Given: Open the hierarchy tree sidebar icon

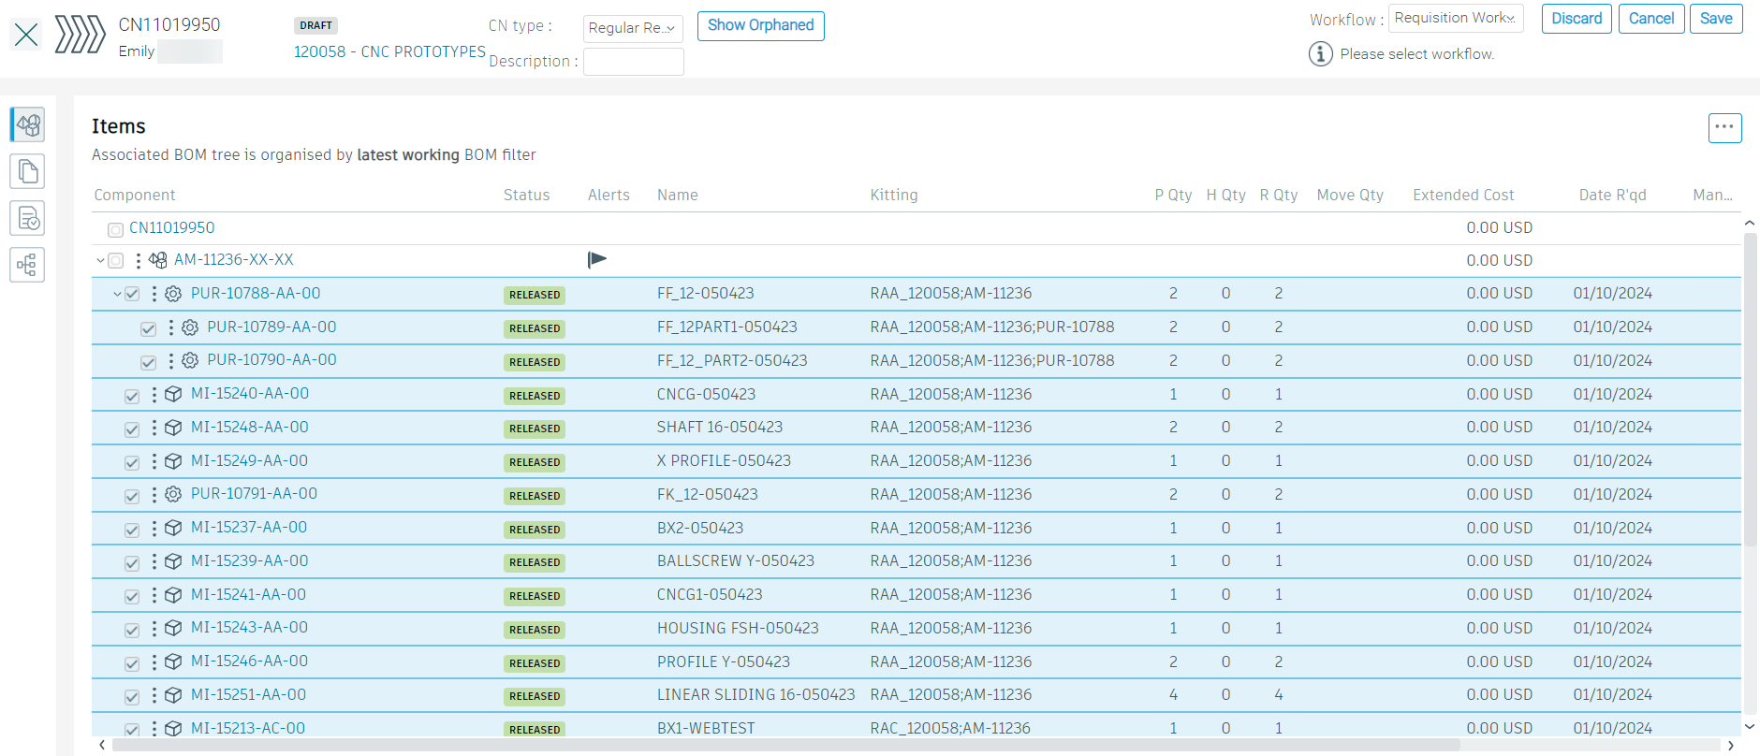Looking at the screenshot, I should point(28,265).
